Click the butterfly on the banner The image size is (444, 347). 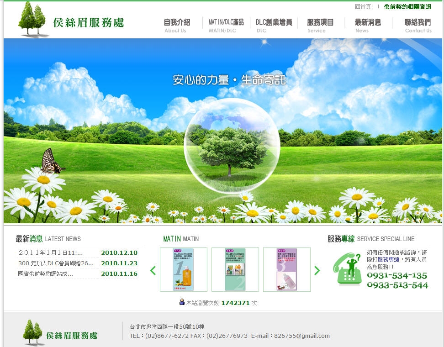(51, 162)
